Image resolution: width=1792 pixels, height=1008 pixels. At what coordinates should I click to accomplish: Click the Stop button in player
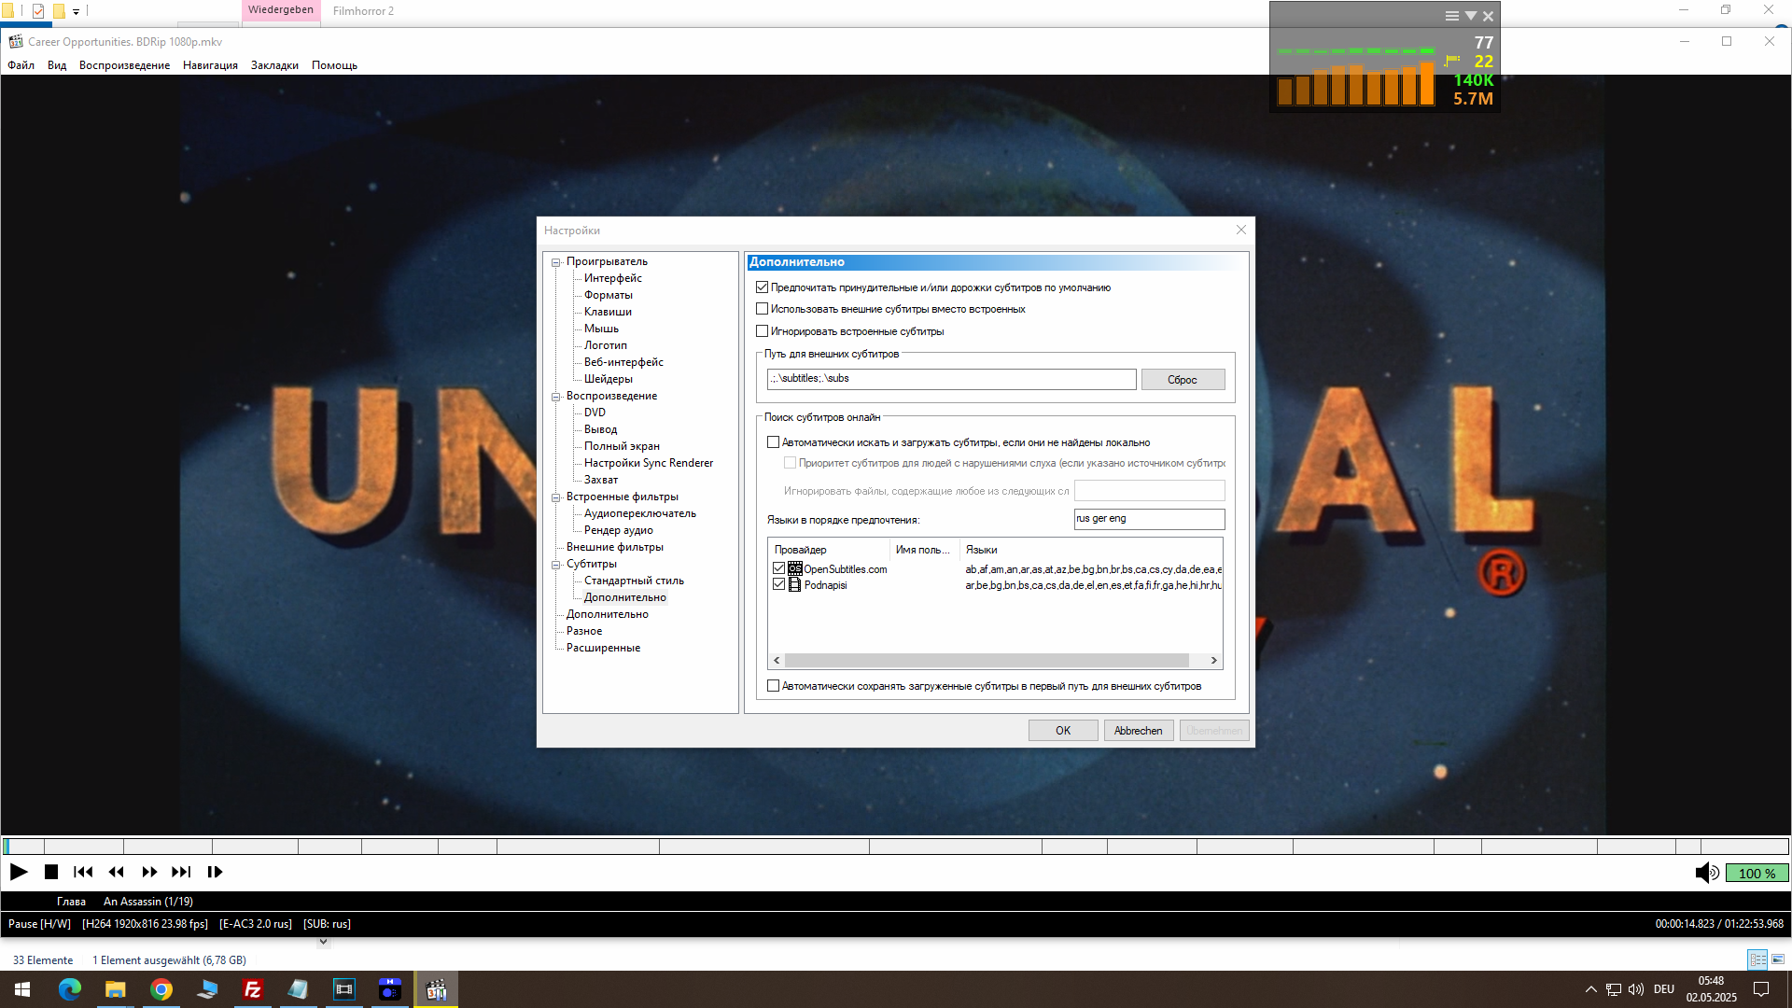pos(51,872)
